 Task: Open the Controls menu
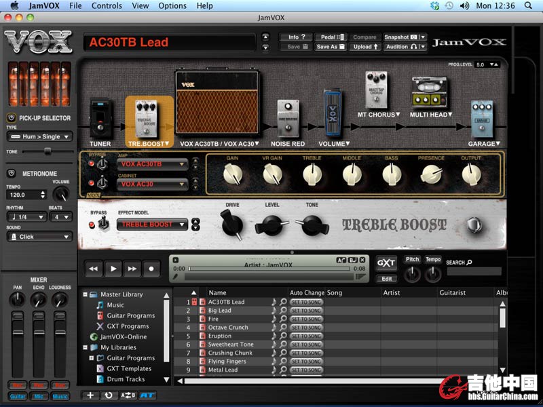(x=107, y=5)
